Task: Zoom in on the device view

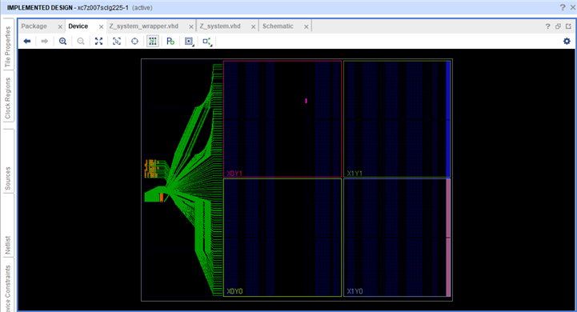Action: [x=62, y=42]
